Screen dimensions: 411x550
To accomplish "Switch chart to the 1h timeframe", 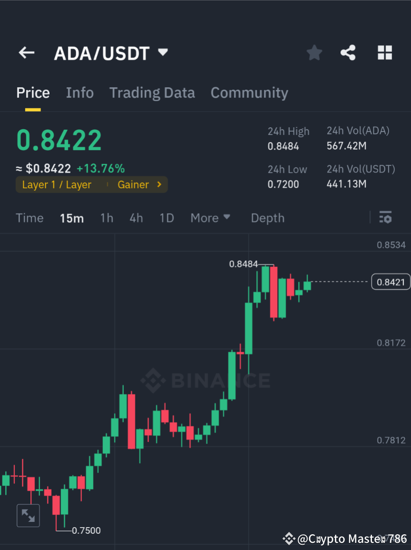I will point(106,218).
